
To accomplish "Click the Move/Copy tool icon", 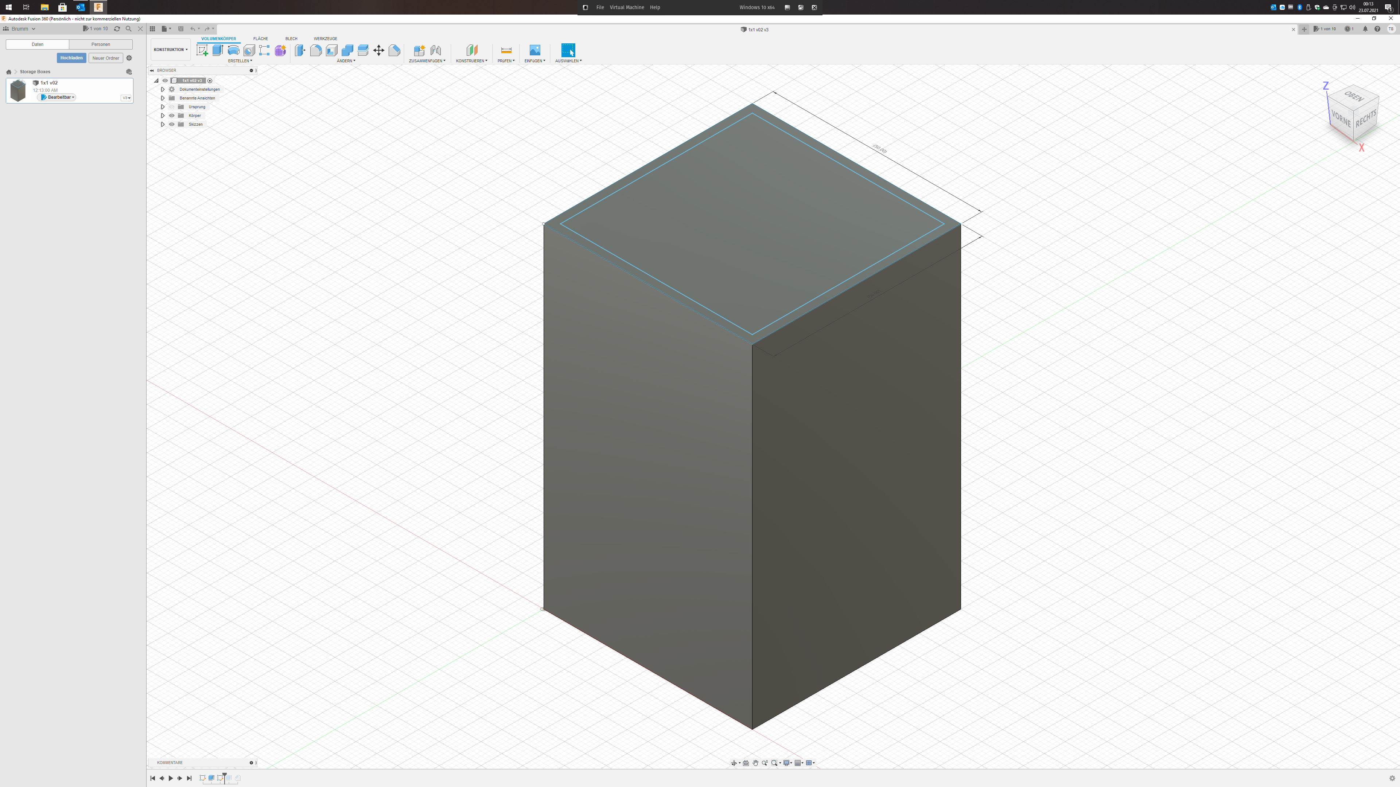I will point(379,51).
